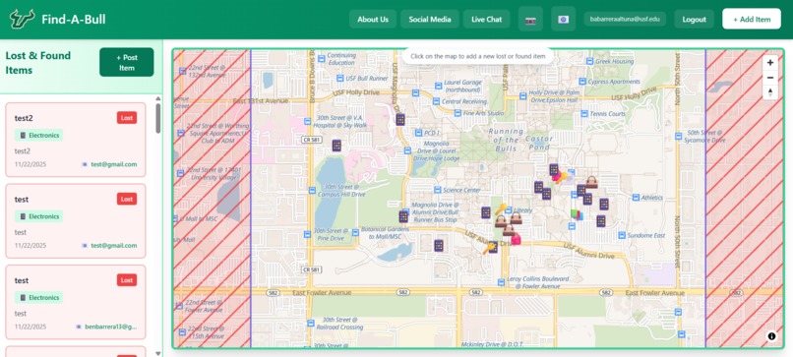Toggle the map attribution info icon
Viewport: 793px width, 357px height.
(771, 335)
